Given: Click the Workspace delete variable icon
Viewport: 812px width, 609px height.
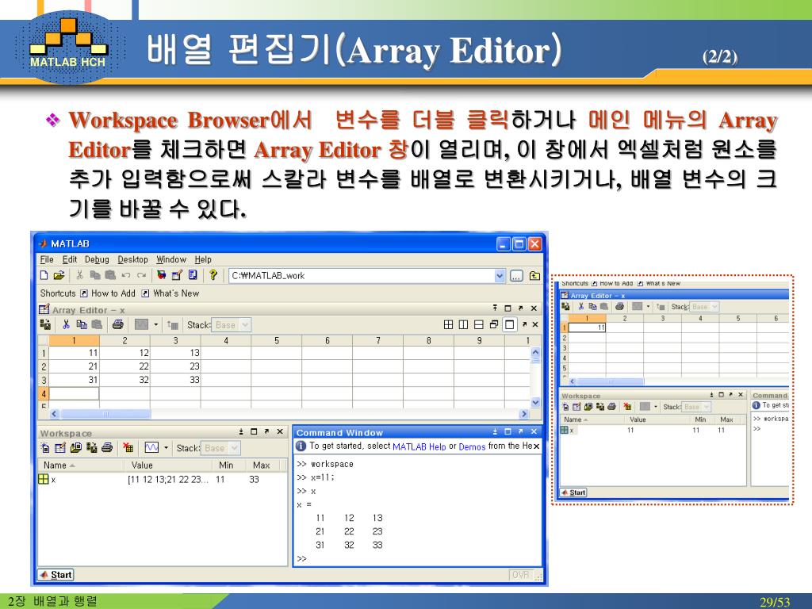Looking at the screenshot, I should pos(128,448).
